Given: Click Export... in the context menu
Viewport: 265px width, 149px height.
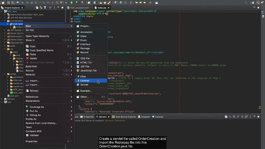Looking at the screenshot, I should click(x=49, y=85).
